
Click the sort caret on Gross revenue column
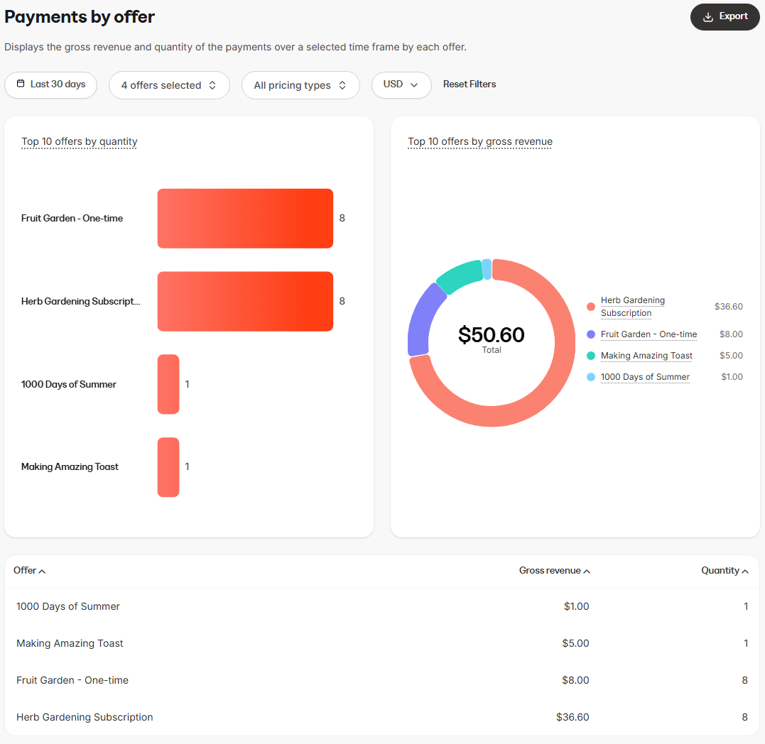[586, 570]
